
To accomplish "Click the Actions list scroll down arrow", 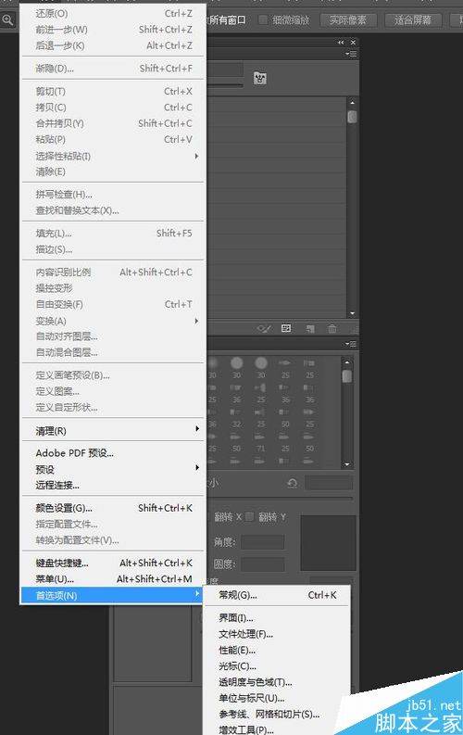I will pyautogui.click(x=352, y=313).
